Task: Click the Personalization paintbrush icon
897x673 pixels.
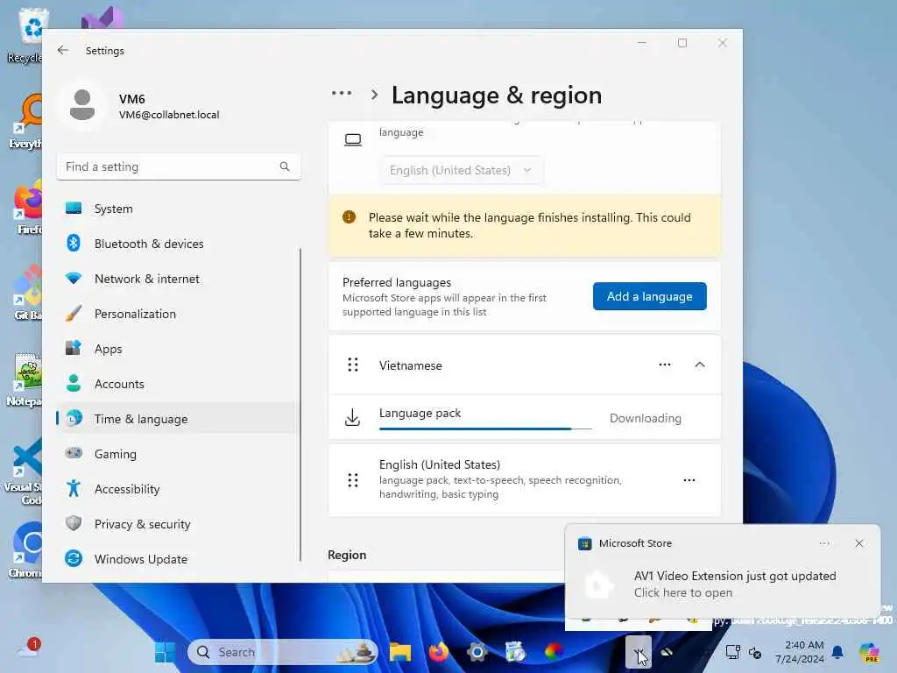Action: pyautogui.click(x=74, y=313)
